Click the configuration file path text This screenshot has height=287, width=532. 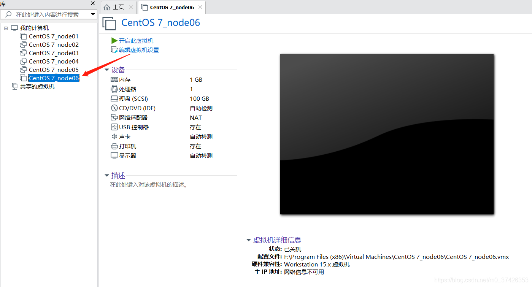click(396, 257)
